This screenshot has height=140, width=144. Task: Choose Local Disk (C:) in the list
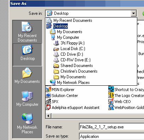(x=73, y=49)
